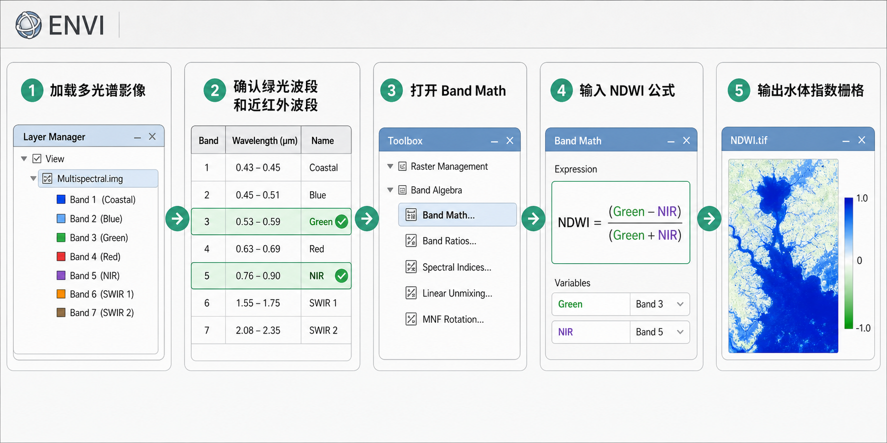Minimize the Toolbox panel

[494, 141]
